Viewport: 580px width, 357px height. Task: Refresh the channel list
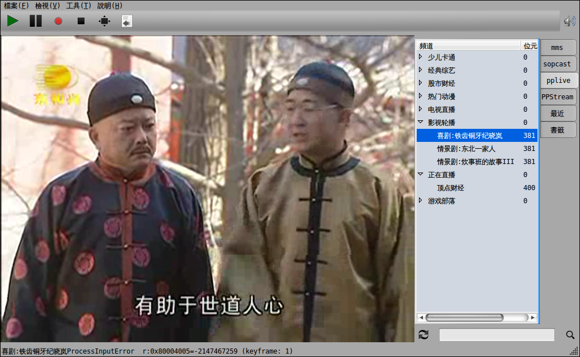point(424,335)
